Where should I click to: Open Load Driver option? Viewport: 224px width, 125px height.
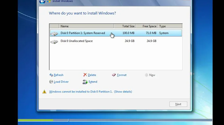point(61,82)
